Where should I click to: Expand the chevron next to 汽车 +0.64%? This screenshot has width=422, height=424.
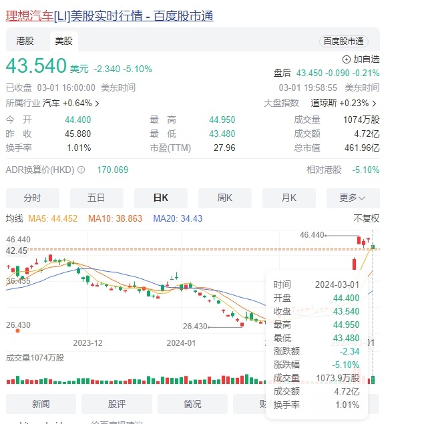click(97, 103)
